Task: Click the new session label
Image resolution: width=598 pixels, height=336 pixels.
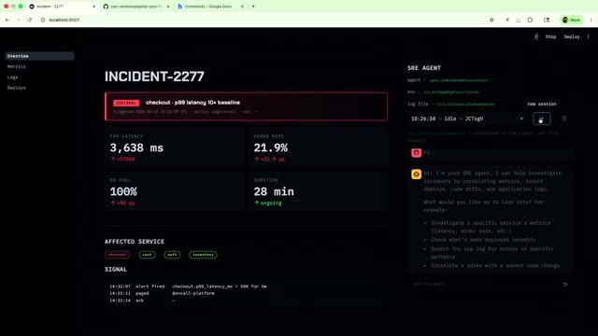Action: pos(542,104)
